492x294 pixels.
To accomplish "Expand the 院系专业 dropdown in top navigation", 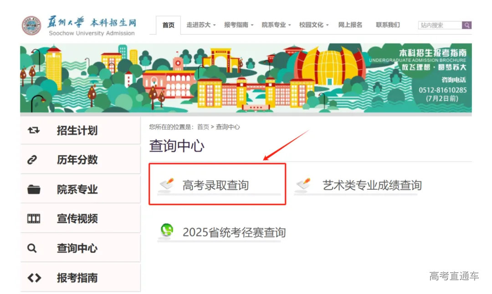I will pyautogui.click(x=276, y=25).
